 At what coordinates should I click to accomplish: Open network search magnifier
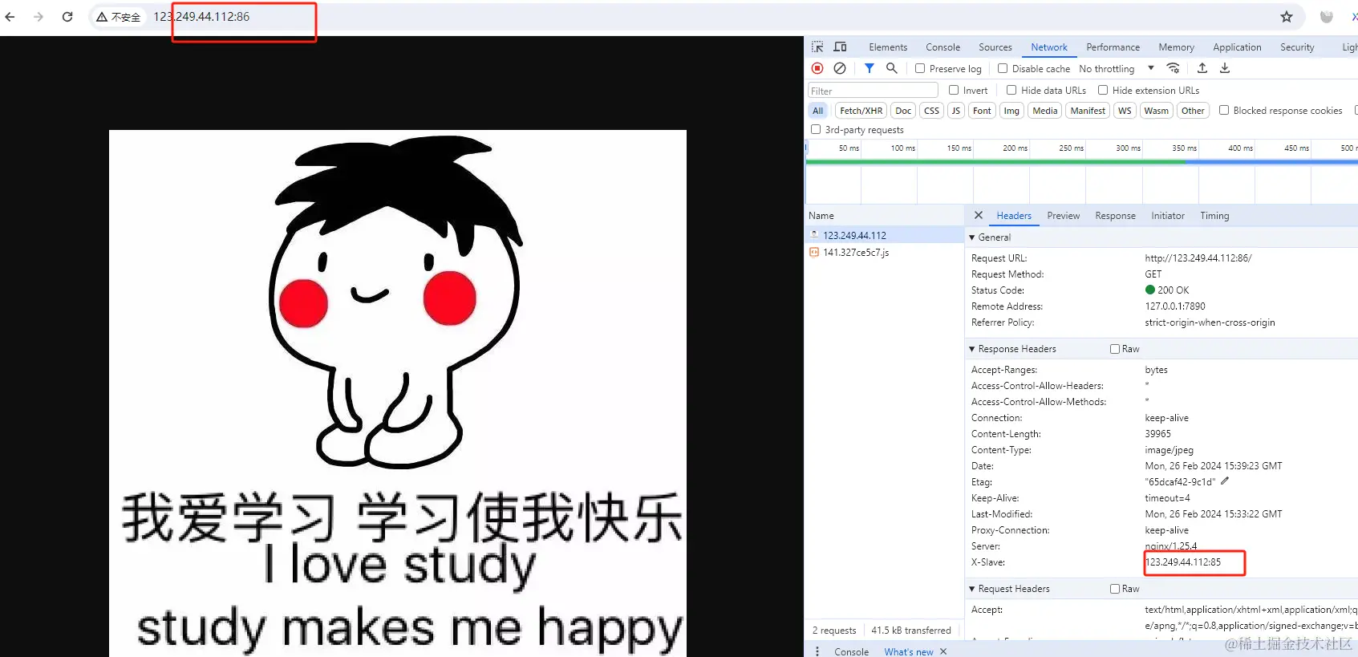point(891,68)
